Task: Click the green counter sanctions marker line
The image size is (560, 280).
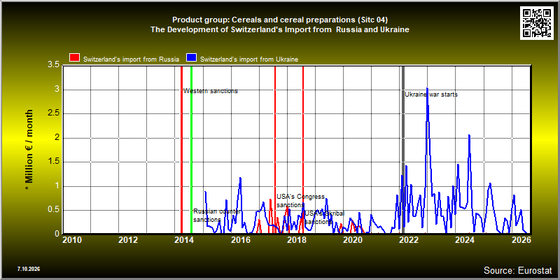Action: (x=191, y=150)
